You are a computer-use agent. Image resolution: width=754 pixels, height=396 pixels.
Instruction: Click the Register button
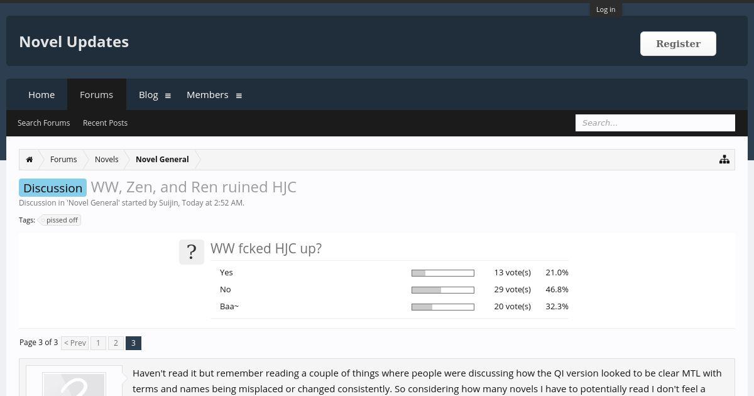pyautogui.click(x=678, y=44)
